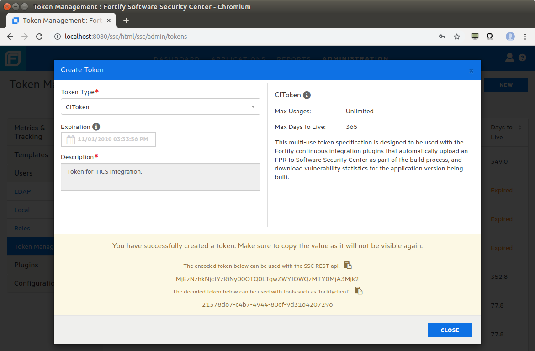Select the Token Management browser tab
Screen dimensions: 535x351
point(61,21)
